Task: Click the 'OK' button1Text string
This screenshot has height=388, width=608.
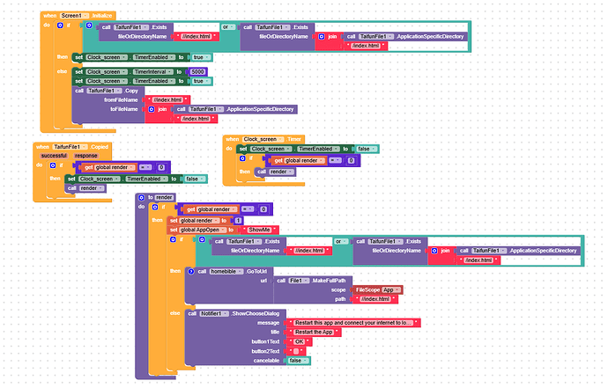Action: coord(298,340)
